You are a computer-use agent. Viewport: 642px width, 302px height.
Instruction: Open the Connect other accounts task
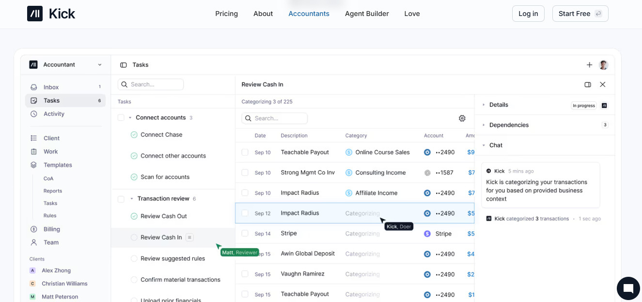coord(173,156)
